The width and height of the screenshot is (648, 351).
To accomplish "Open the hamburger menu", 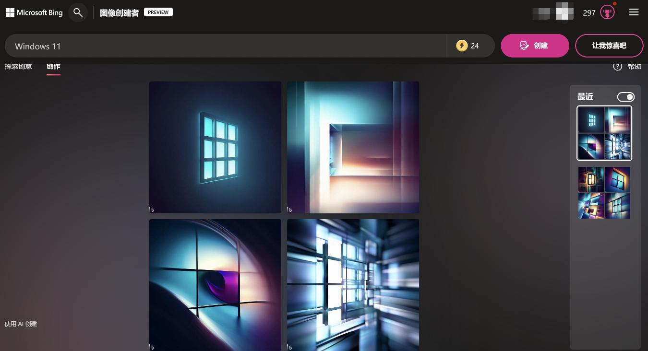I will 634,12.
